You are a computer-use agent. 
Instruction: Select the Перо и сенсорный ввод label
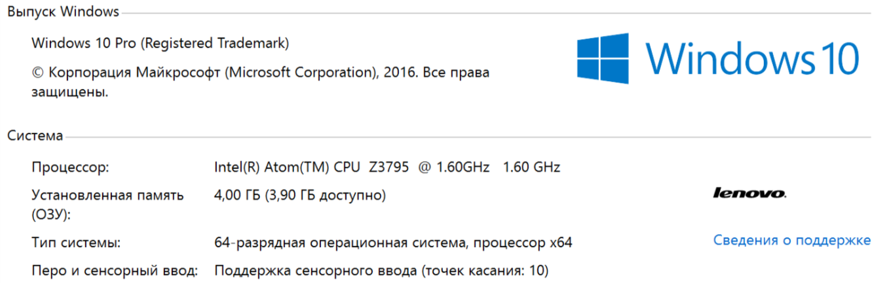coord(114,270)
